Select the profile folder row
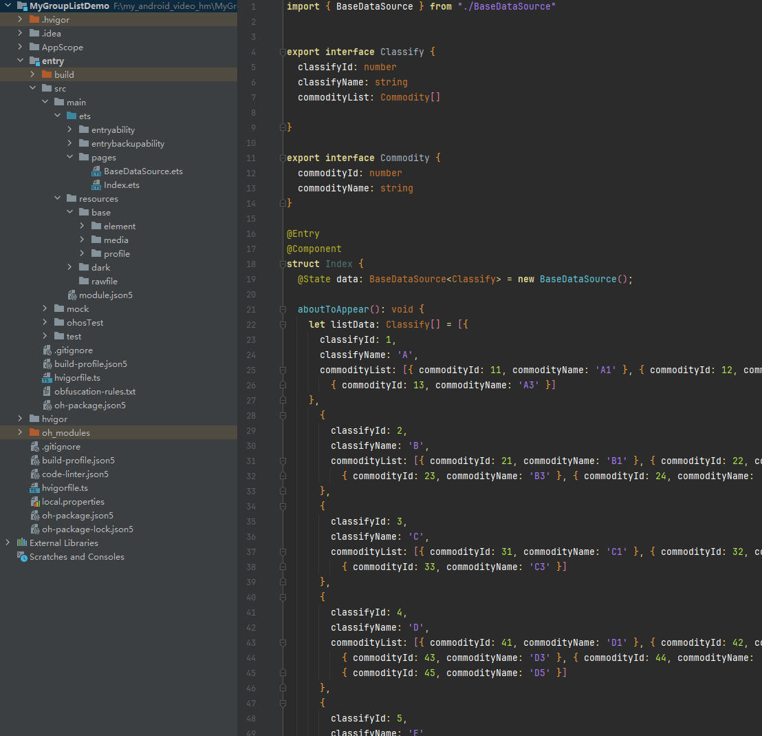The height and width of the screenshot is (736, 762). [118, 253]
